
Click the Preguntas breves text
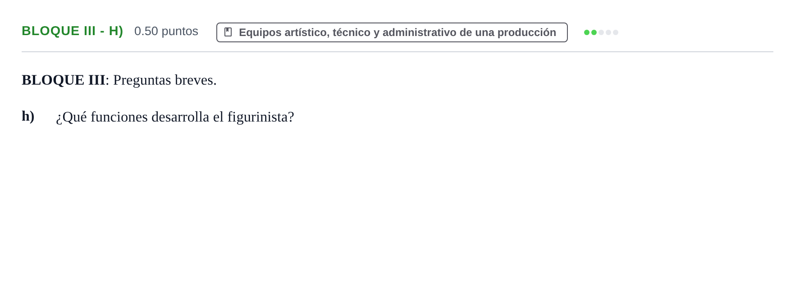click(165, 80)
